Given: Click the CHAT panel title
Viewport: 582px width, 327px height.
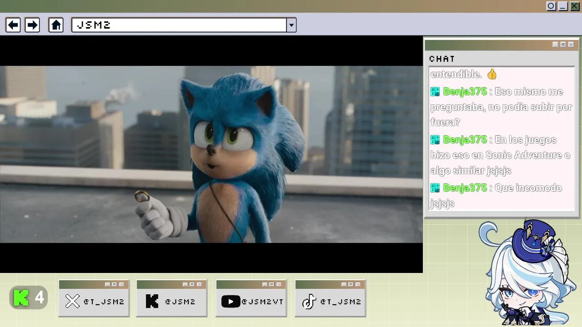Looking at the screenshot, I should (x=442, y=59).
